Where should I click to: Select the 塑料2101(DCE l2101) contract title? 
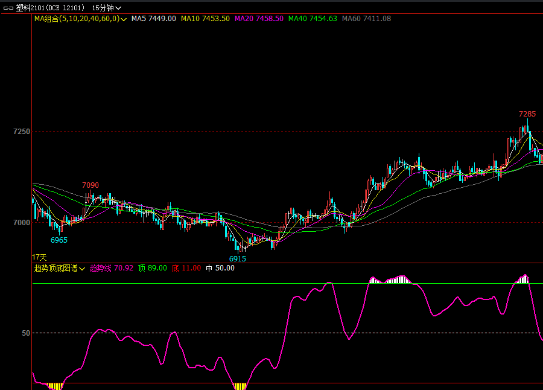point(50,8)
